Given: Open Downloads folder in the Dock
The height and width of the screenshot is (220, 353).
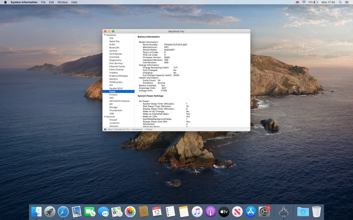Looking at the screenshot, I should click(303, 212).
